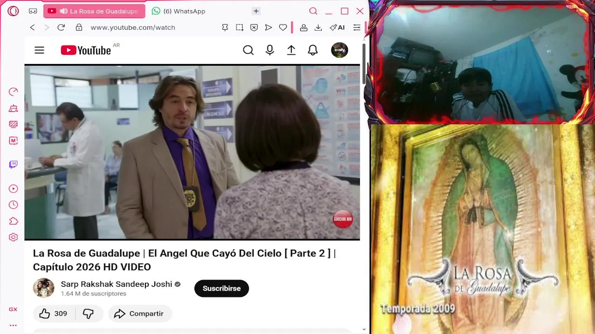Open YouTube notifications bell
Image resolution: width=595 pixels, height=334 pixels.
313,50
